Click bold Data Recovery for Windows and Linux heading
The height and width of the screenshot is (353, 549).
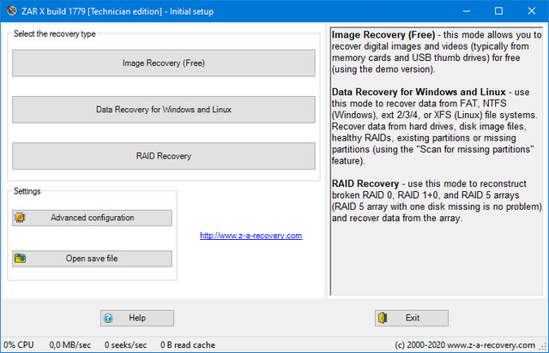[x=419, y=92]
